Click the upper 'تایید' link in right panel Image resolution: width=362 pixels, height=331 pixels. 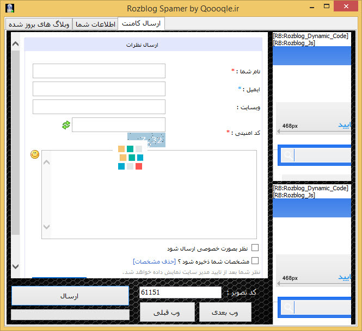(345, 125)
